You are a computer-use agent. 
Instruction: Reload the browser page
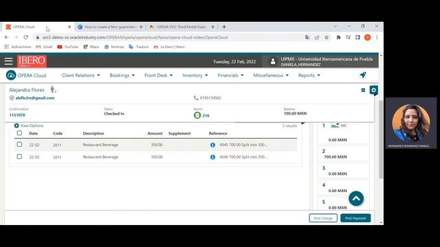[x=26, y=37]
